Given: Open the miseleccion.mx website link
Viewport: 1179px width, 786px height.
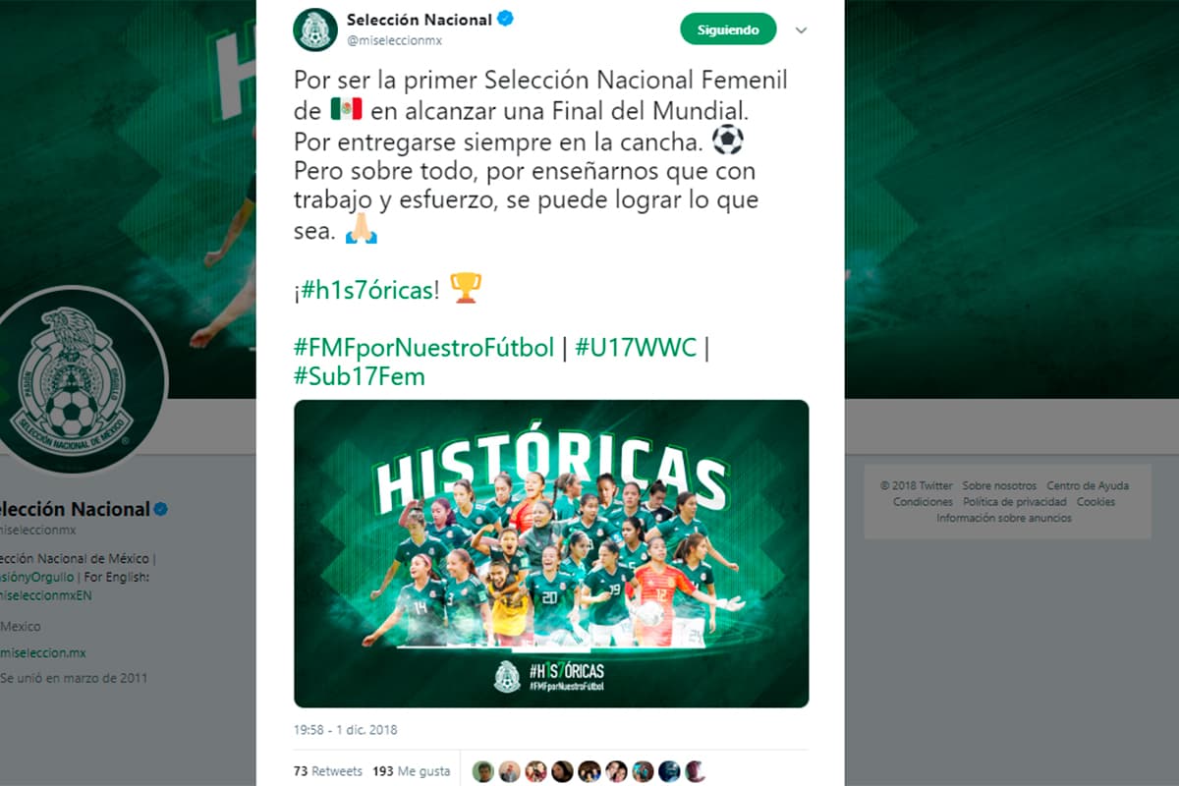Looking at the screenshot, I should [43, 652].
